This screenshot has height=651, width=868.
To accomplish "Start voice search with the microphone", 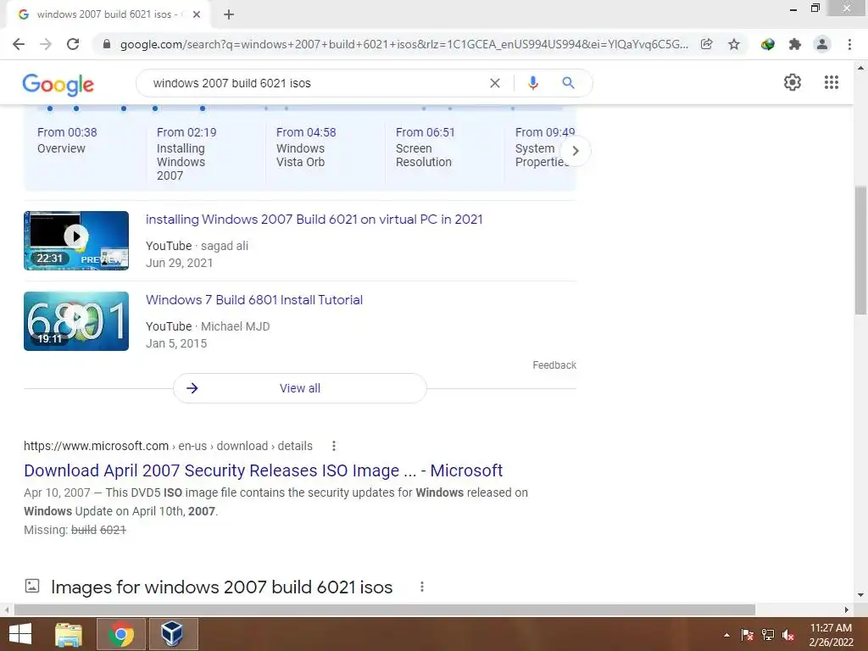I will (x=532, y=83).
